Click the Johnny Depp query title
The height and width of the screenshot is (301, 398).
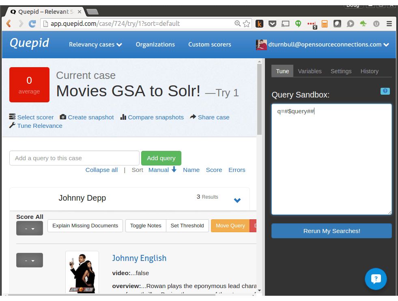click(x=82, y=198)
